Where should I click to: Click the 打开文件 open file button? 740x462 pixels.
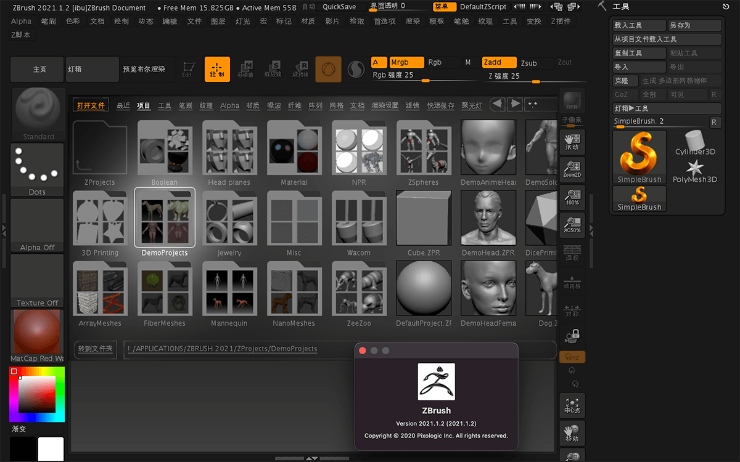click(91, 105)
